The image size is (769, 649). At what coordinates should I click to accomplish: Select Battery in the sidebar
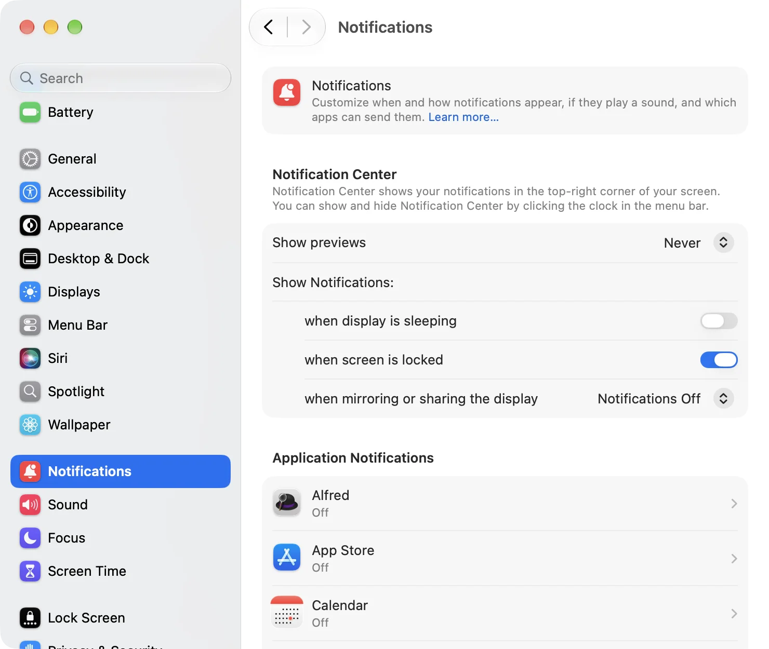pos(121,112)
